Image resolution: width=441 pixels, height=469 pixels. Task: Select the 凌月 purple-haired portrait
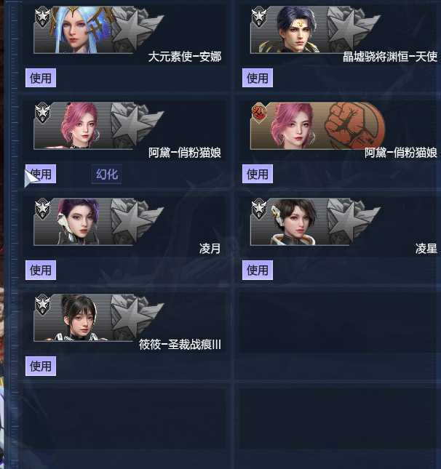(79, 221)
